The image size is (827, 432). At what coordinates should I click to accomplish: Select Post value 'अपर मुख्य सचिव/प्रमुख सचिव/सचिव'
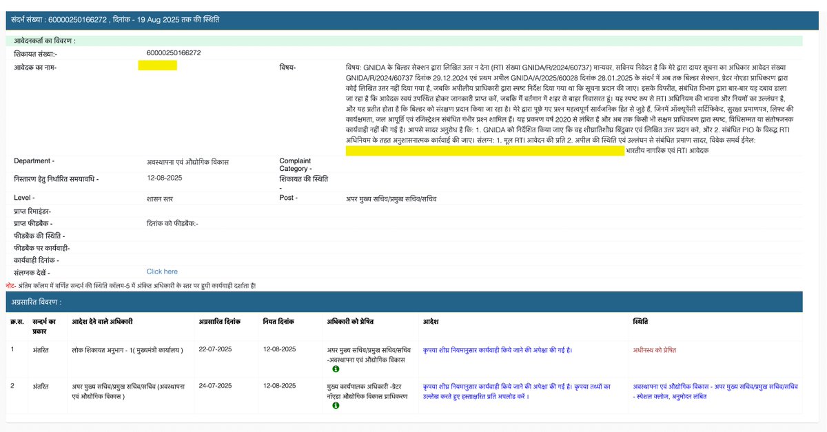pos(391,198)
